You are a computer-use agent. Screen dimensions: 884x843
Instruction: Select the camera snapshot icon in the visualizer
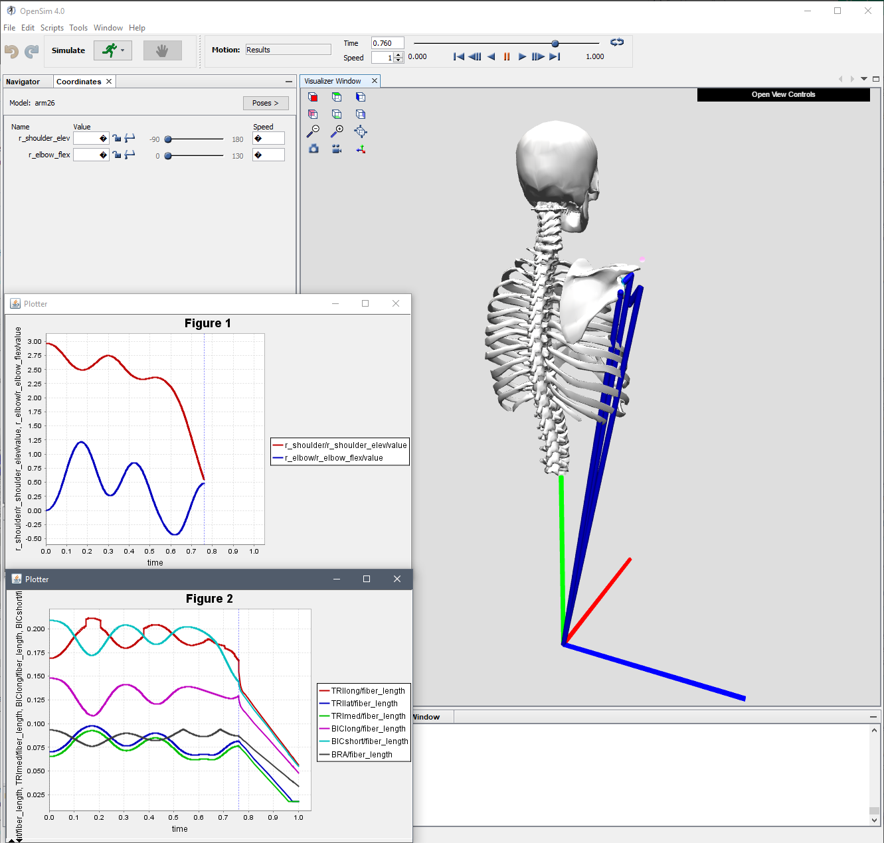click(313, 149)
